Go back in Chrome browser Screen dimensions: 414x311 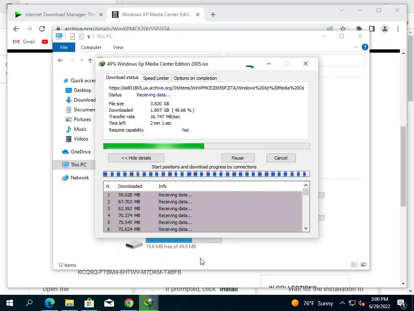[x=16, y=29]
